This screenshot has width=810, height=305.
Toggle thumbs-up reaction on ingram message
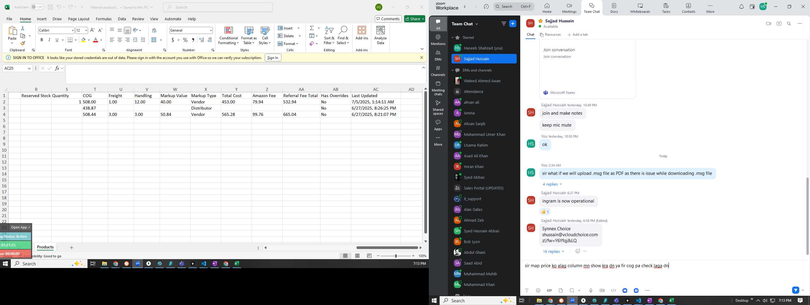coord(545,211)
